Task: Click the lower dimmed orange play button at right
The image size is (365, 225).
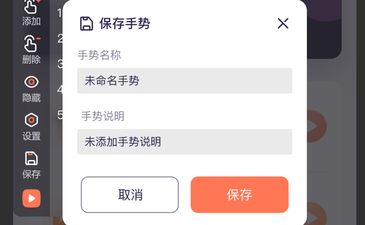Action: (317, 214)
